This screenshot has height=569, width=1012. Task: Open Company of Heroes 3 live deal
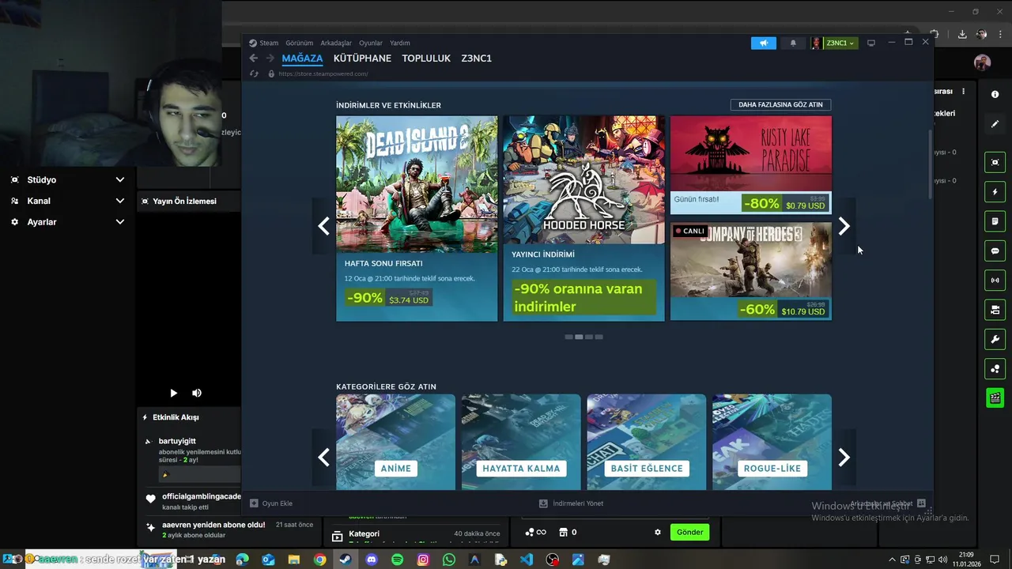click(x=750, y=271)
